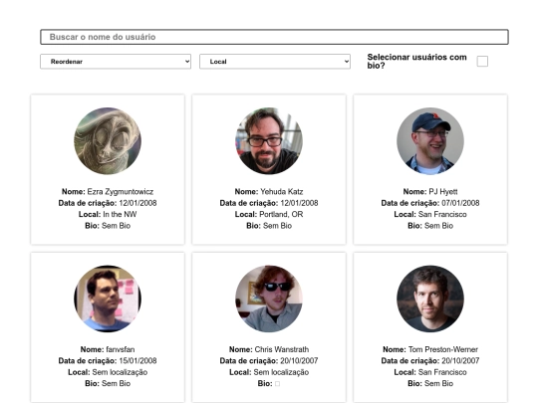Viewport: 538px width, 403px height.
Task: Select Tom Preston-Werner's profile picture
Action: coord(430,299)
